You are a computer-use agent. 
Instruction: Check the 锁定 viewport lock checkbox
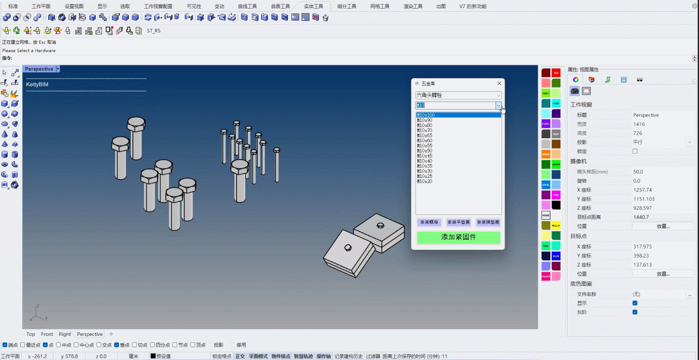(x=635, y=151)
